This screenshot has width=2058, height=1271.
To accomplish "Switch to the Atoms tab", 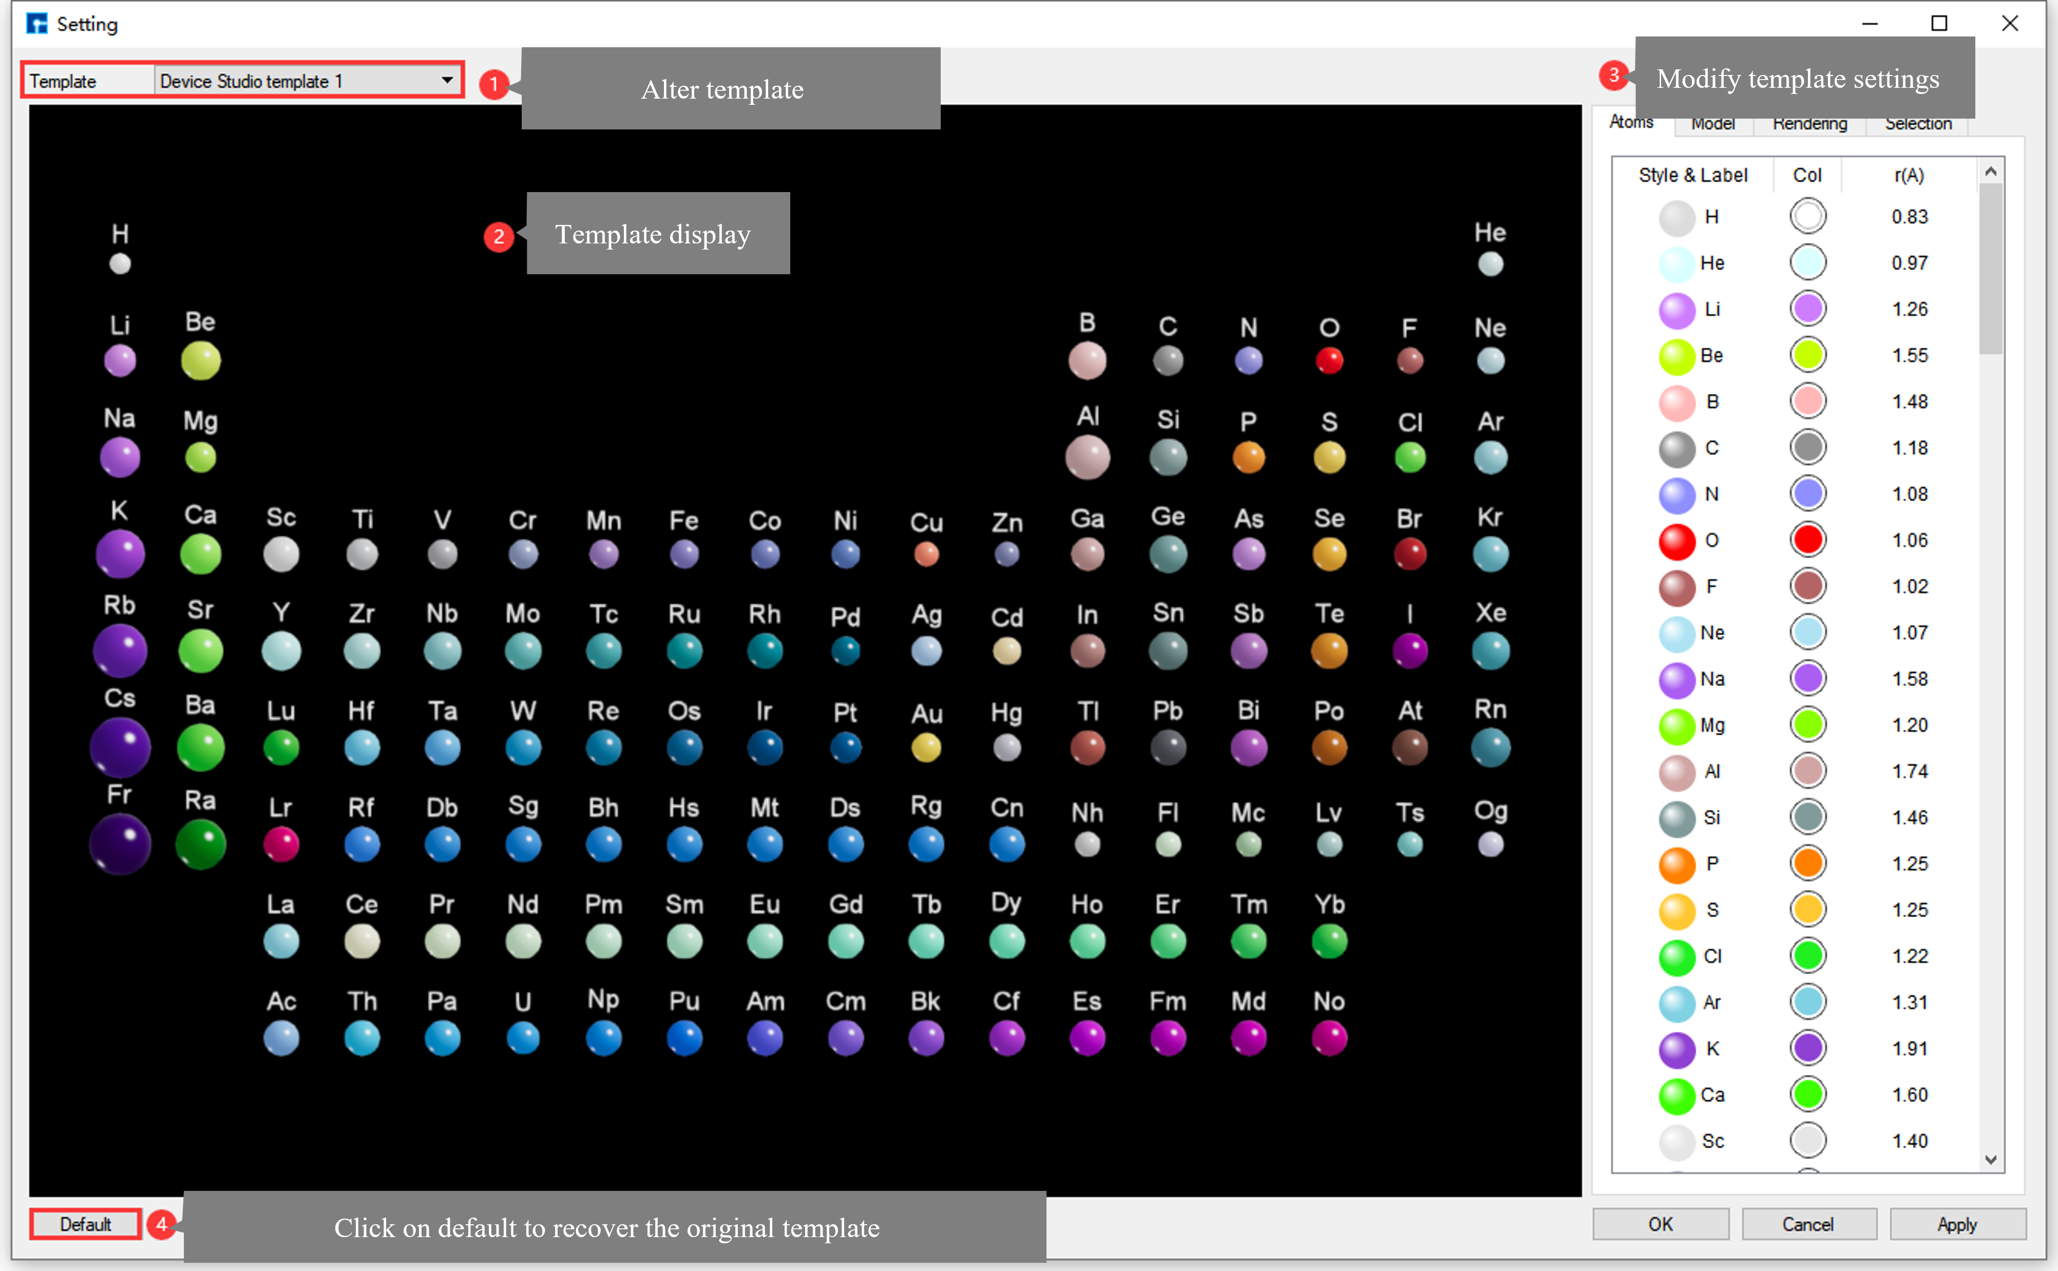I will coord(1630,123).
